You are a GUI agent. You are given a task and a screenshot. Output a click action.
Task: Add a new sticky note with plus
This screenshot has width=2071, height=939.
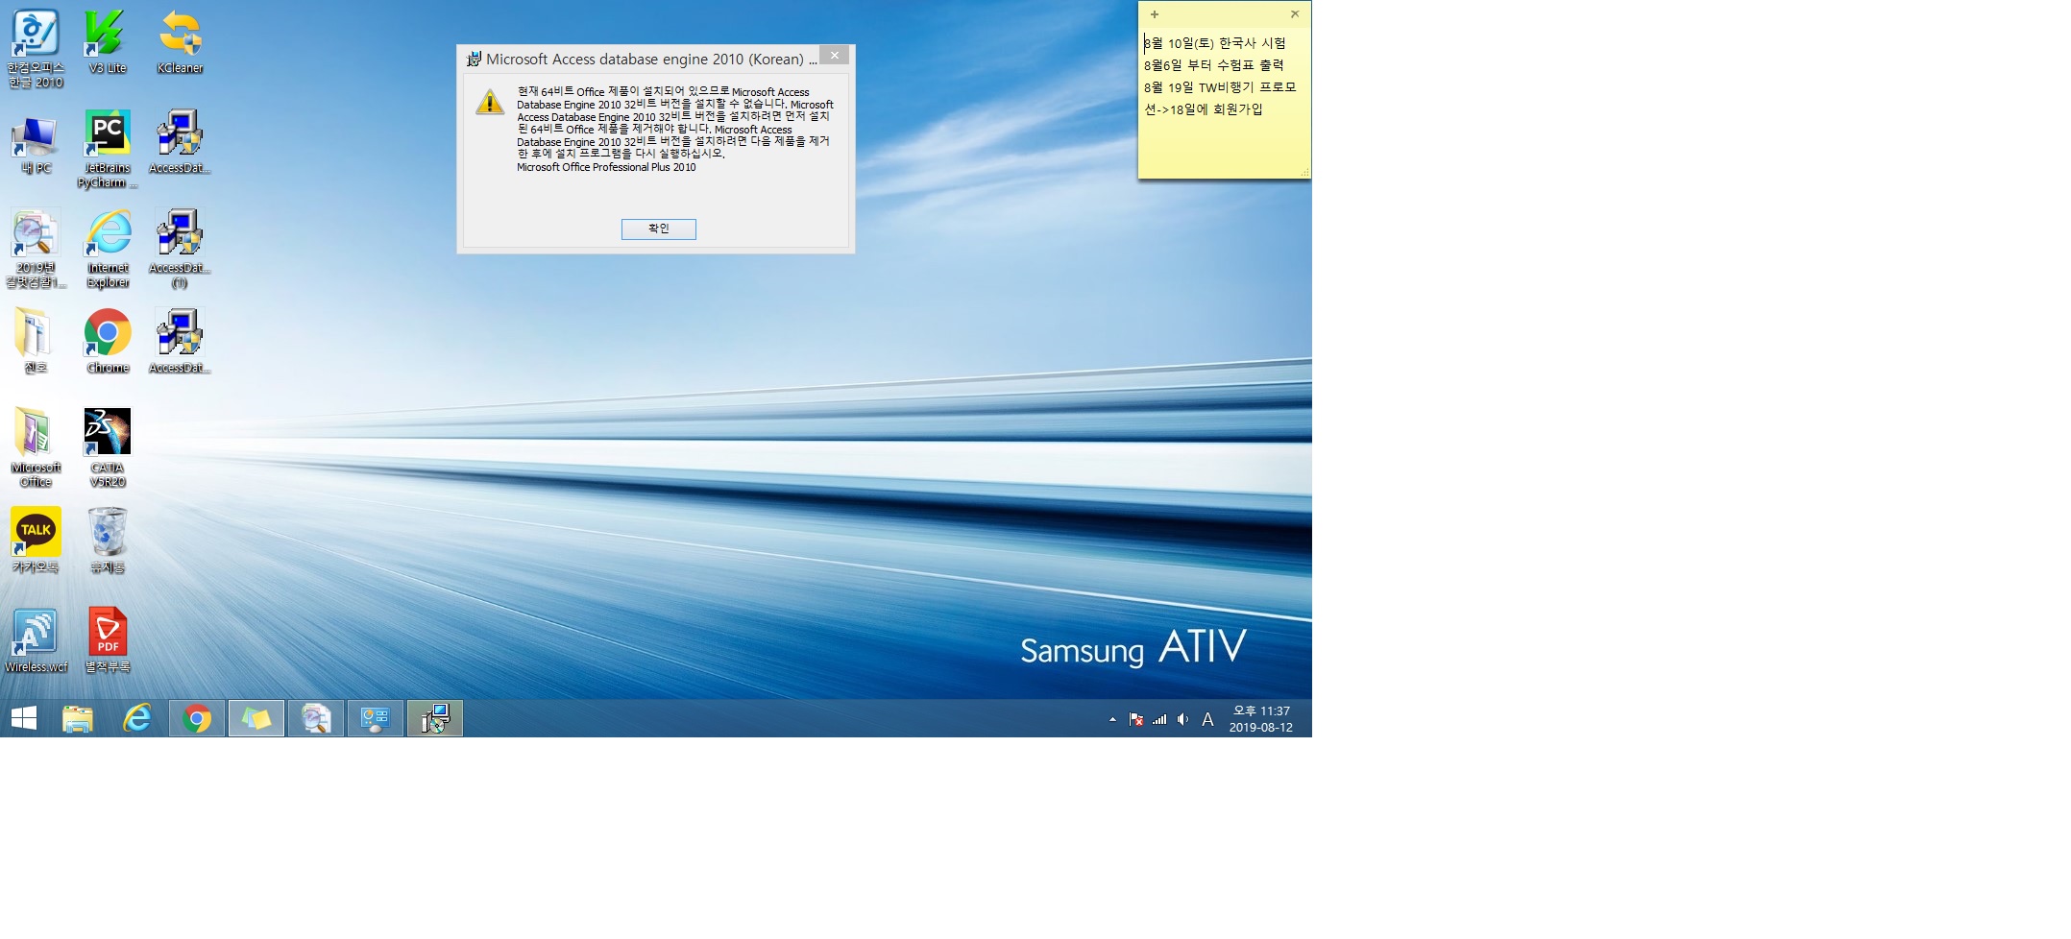tap(1155, 14)
